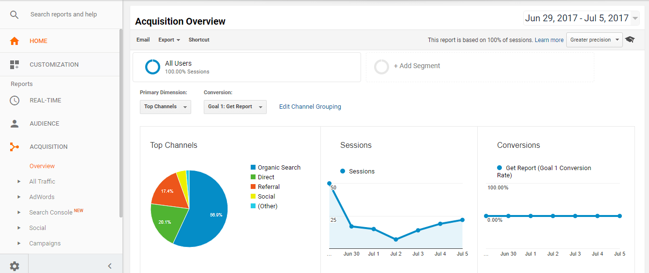Click the orange Home house icon

(15, 41)
